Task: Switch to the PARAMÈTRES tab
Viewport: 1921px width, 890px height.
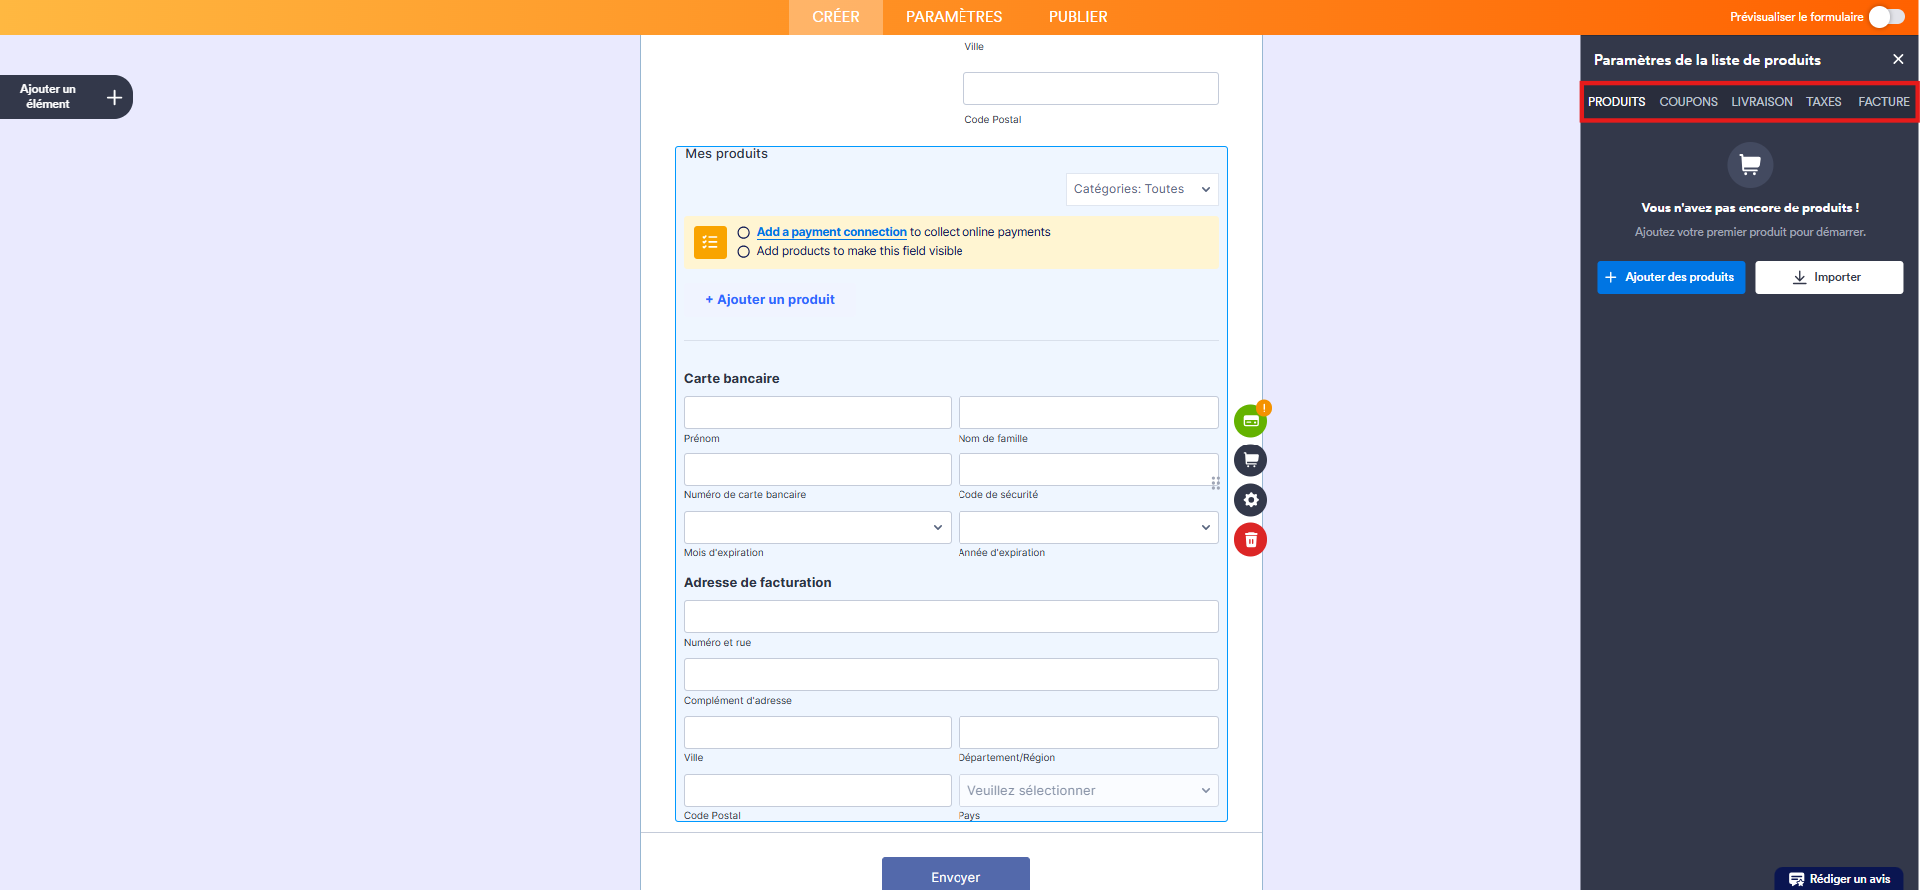Action: click(954, 17)
